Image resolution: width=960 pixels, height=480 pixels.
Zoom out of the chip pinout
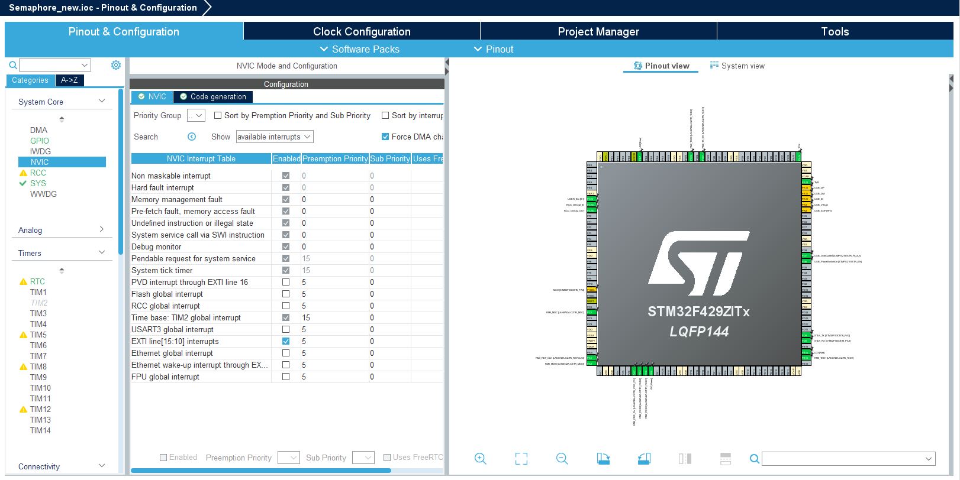click(x=562, y=459)
